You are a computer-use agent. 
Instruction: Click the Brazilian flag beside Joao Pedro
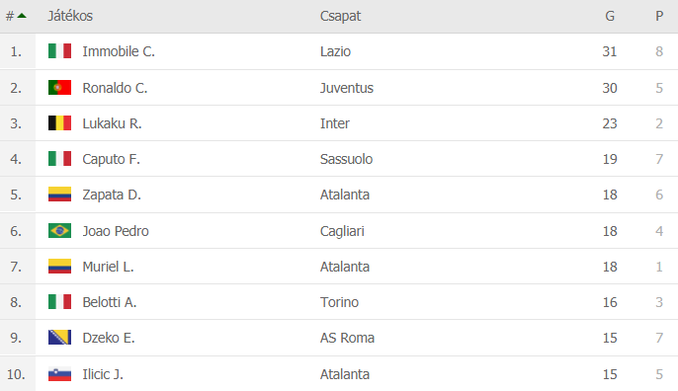pyautogui.click(x=59, y=231)
